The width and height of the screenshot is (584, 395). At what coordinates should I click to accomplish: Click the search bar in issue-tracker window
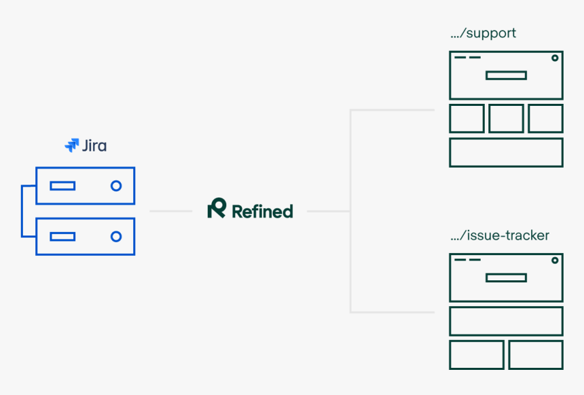[506, 278]
